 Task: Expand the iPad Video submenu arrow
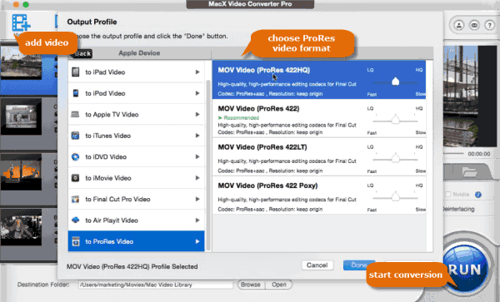(197, 72)
